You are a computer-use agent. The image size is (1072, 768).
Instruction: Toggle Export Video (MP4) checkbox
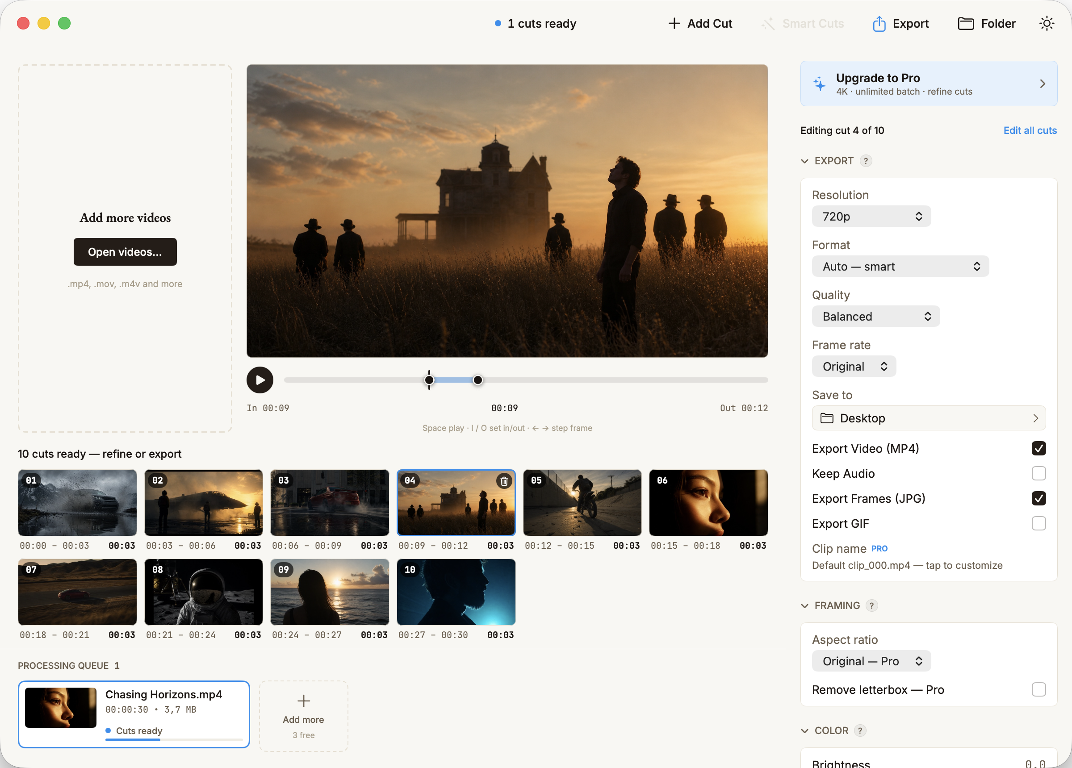1038,448
